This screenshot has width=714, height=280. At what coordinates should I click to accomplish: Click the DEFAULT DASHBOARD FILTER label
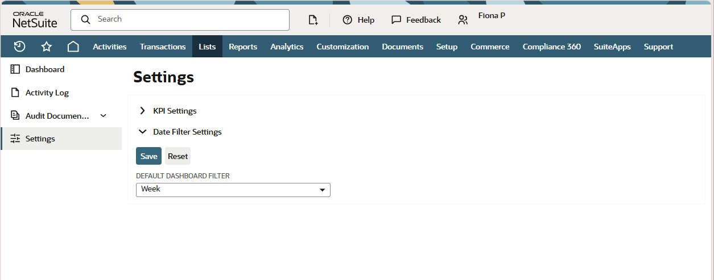coord(183,176)
